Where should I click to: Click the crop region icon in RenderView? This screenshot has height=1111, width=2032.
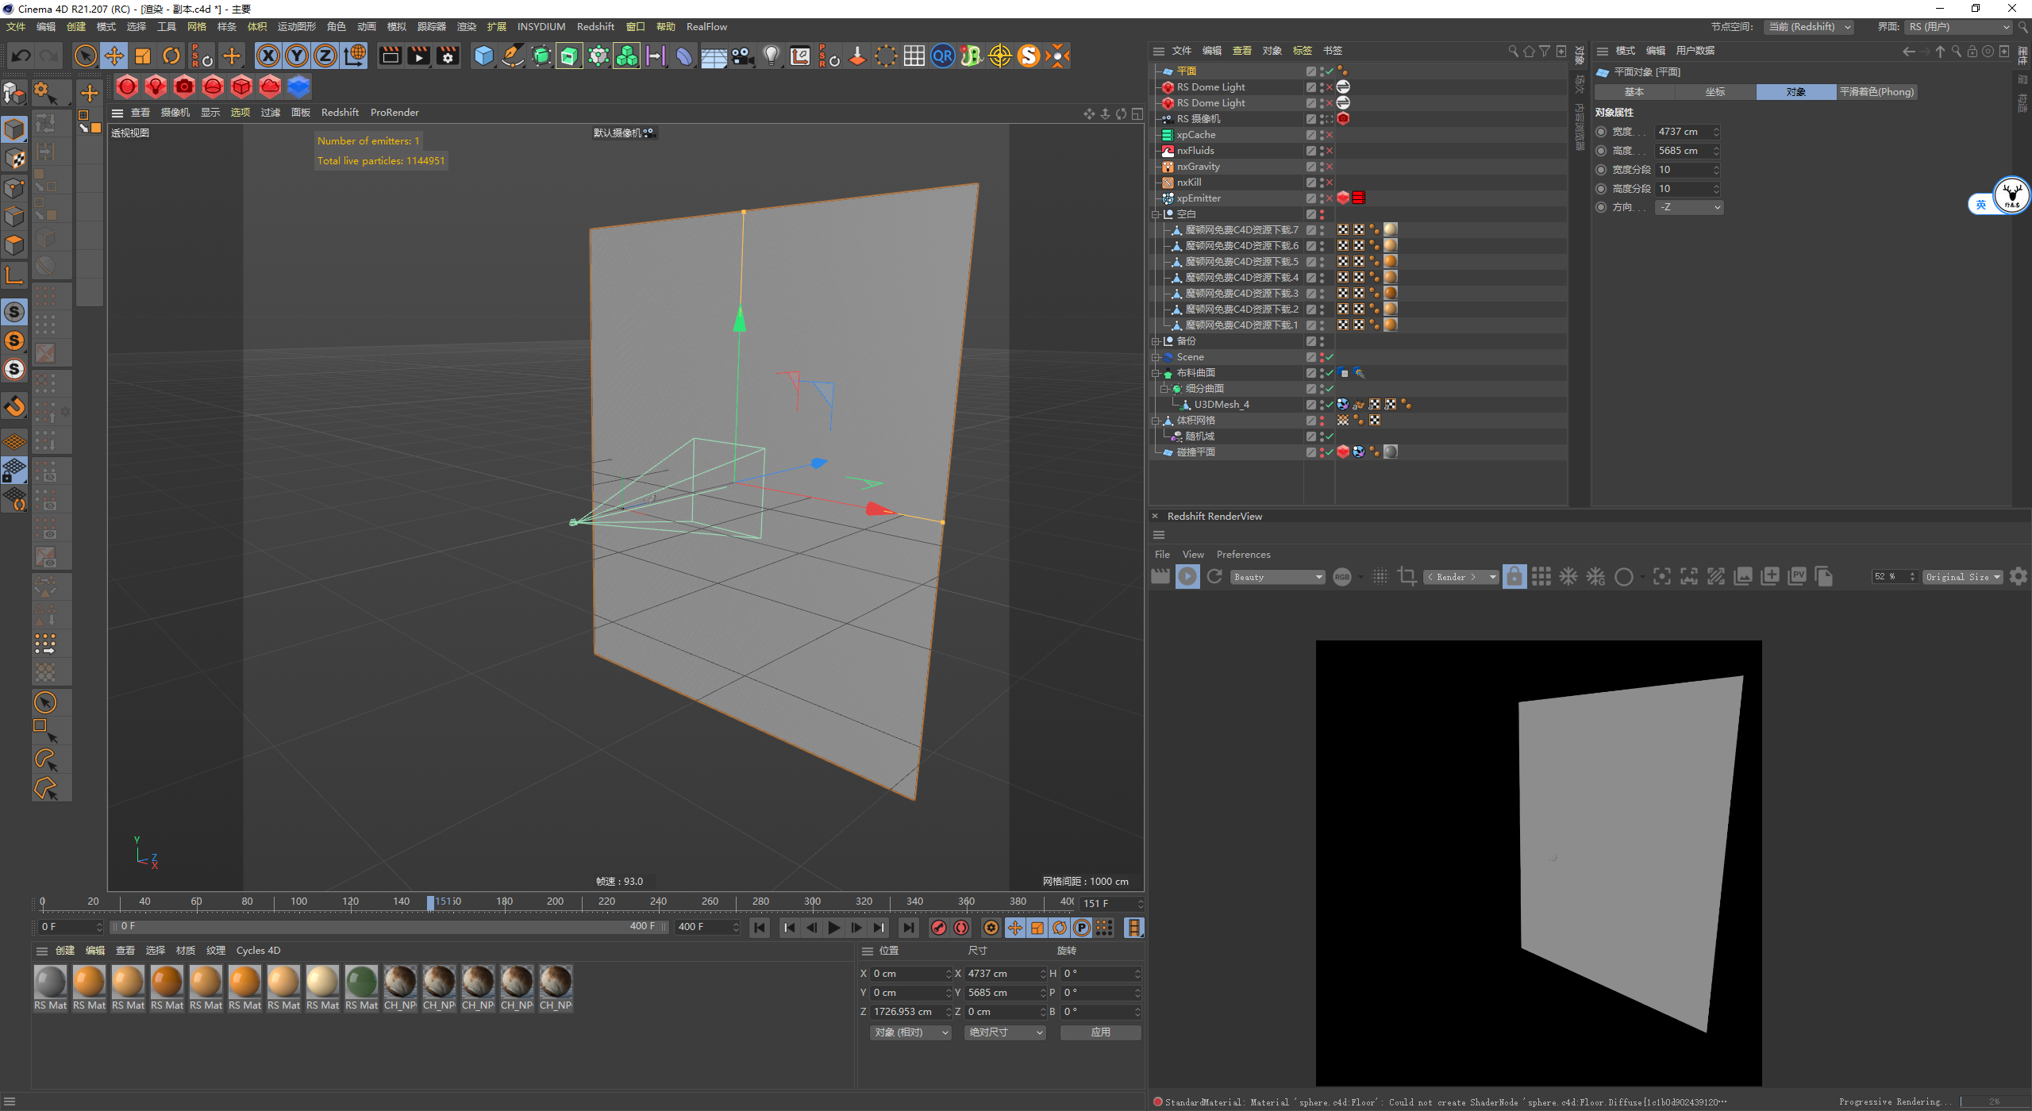pyautogui.click(x=1407, y=577)
